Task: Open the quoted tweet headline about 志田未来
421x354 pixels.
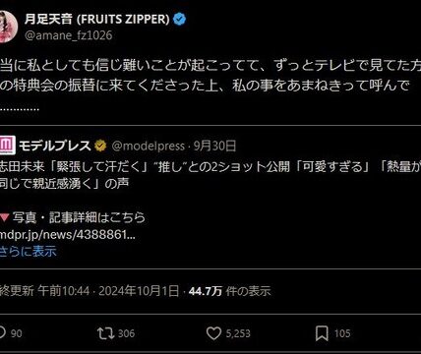Action: (x=210, y=175)
